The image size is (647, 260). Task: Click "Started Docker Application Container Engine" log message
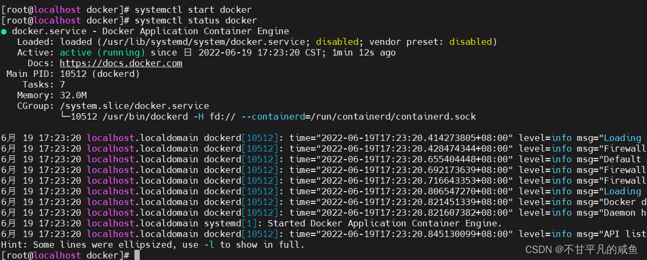coord(384,223)
